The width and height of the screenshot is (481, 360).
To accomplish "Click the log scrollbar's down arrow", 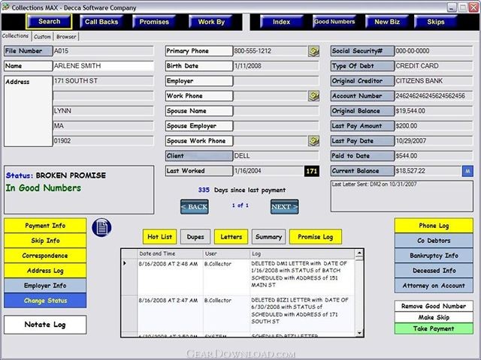I will coord(359,333).
